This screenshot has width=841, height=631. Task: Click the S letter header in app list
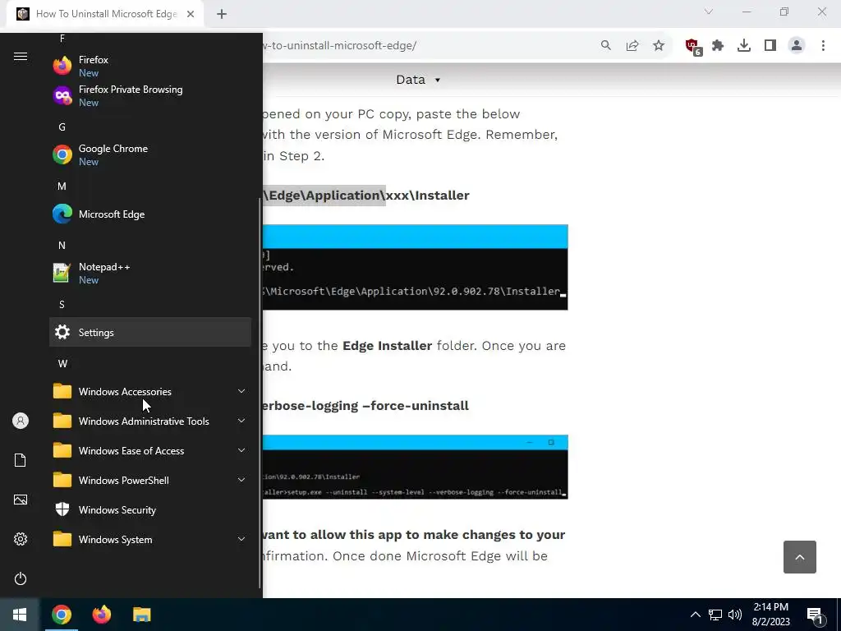click(62, 304)
